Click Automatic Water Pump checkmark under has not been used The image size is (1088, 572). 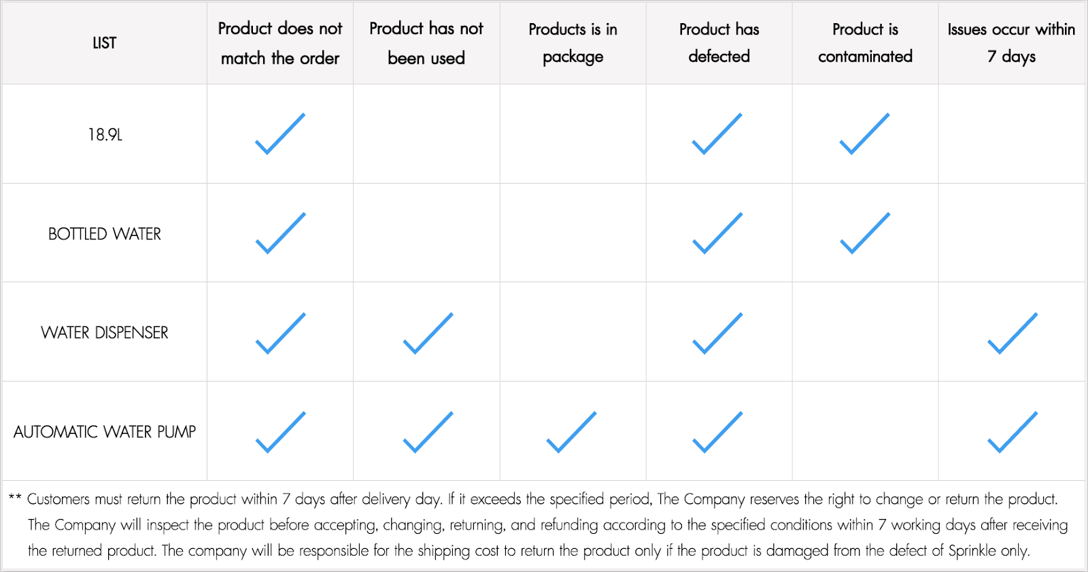428,432
